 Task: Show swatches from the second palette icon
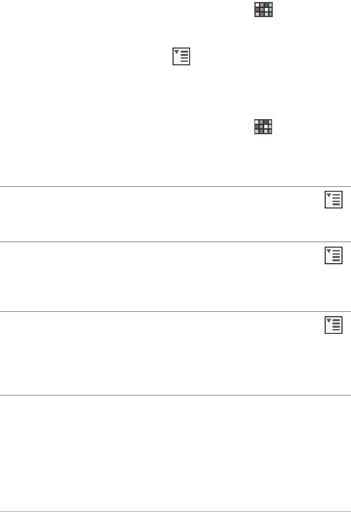263,127
